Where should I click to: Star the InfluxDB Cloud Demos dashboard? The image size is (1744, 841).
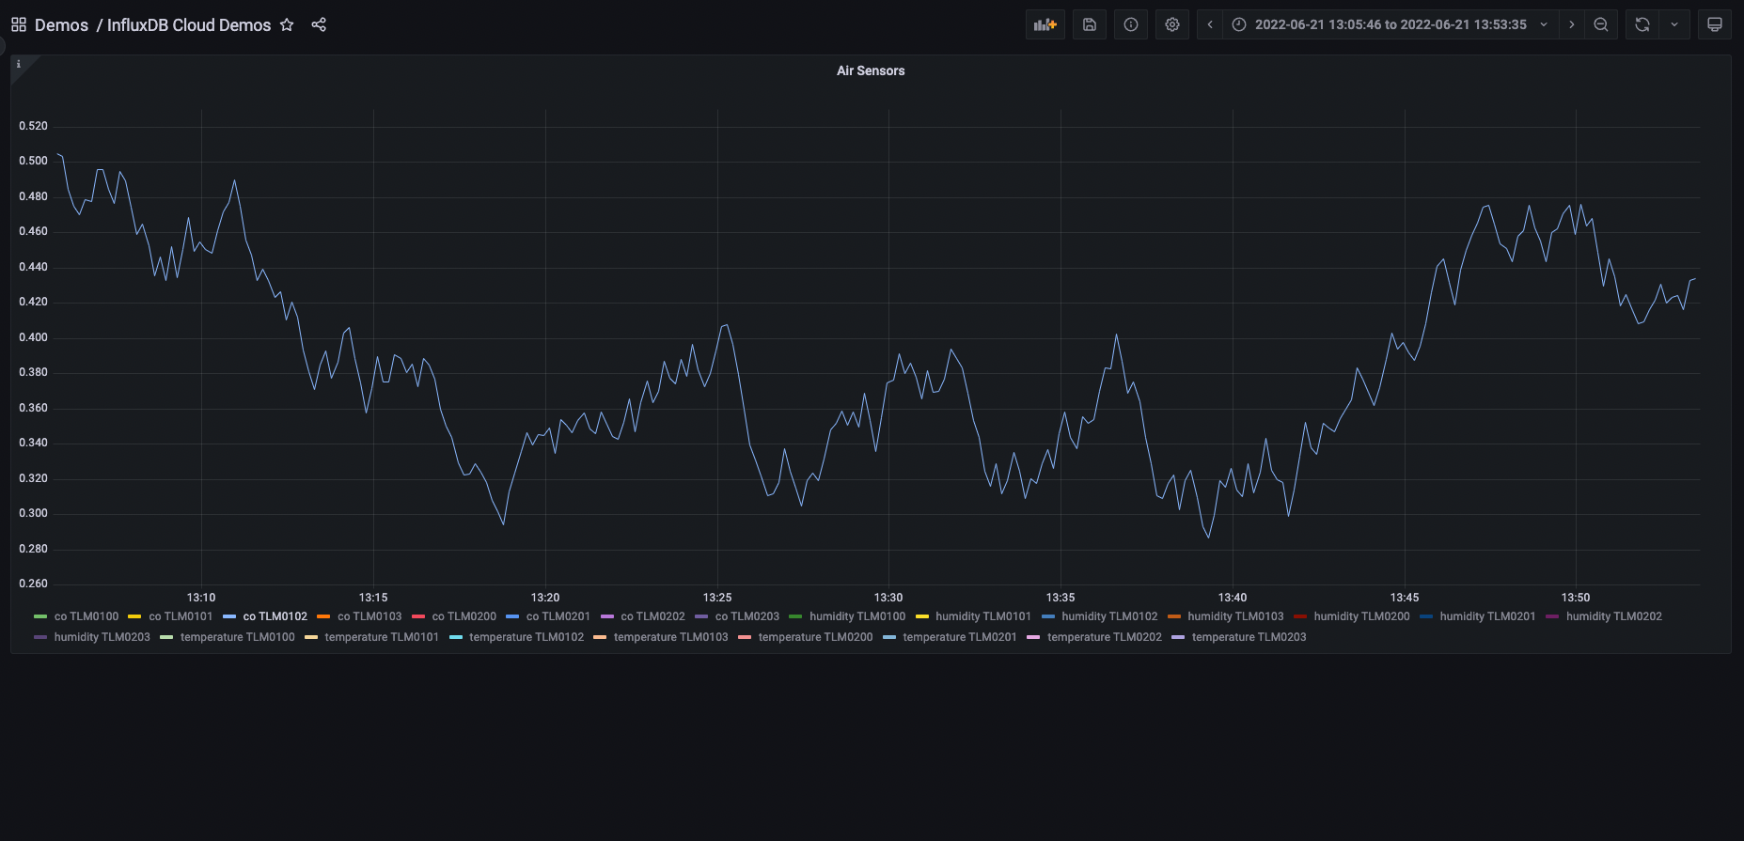coord(287,25)
